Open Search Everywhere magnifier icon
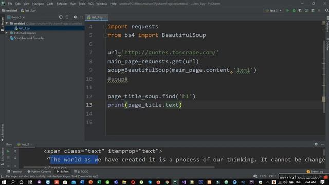Screen dimensions: 329x185 tap(327, 10)
